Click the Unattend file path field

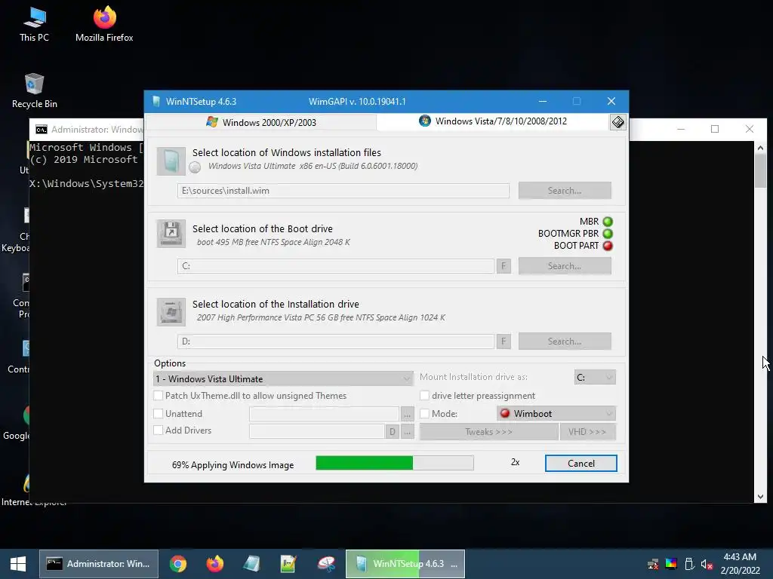[324, 414]
